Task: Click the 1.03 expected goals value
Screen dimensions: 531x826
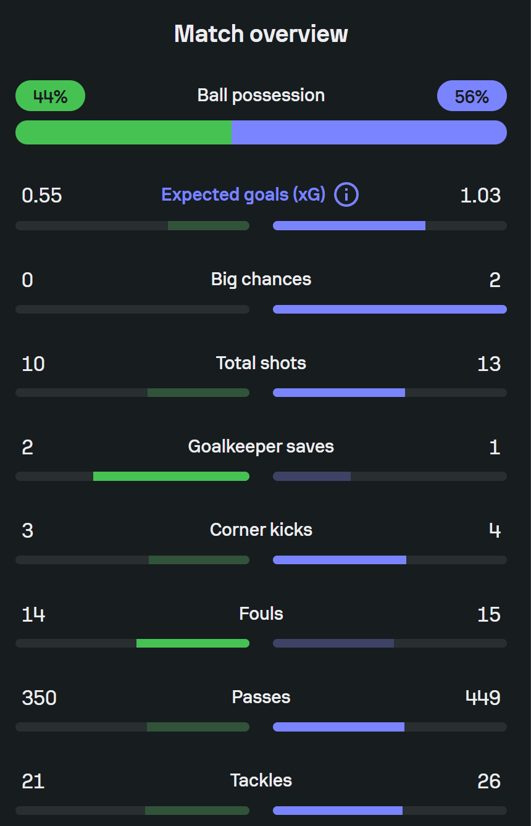Action: tap(480, 196)
